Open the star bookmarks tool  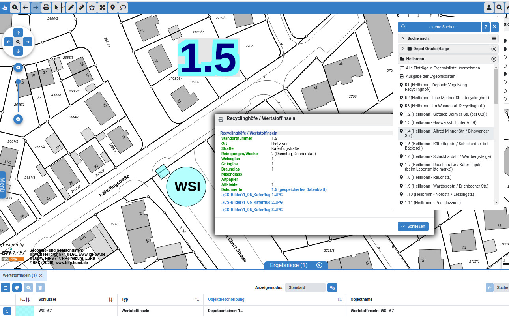(x=92, y=7)
